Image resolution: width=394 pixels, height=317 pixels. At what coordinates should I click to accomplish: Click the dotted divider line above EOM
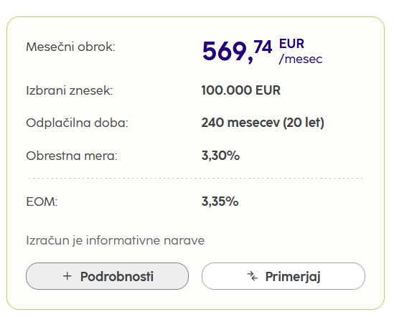pos(196,178)
